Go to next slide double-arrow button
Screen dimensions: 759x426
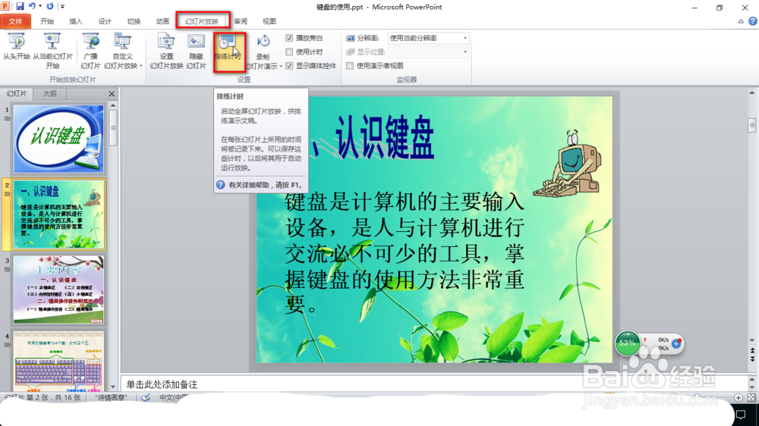coord(751,359)
